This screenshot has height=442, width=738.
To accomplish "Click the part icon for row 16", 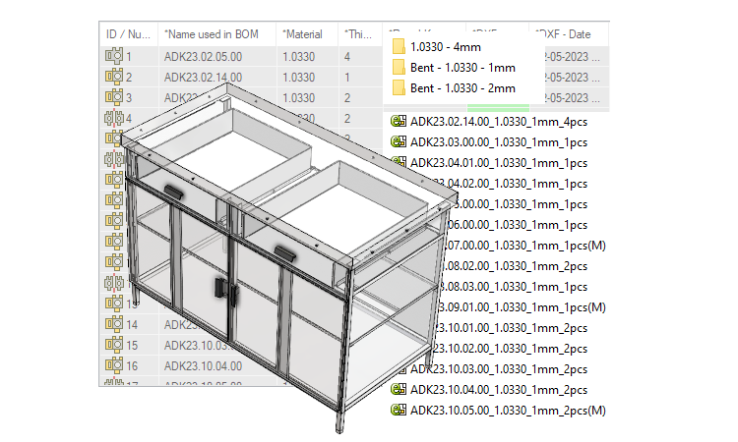I will click(x=112, y=365).
